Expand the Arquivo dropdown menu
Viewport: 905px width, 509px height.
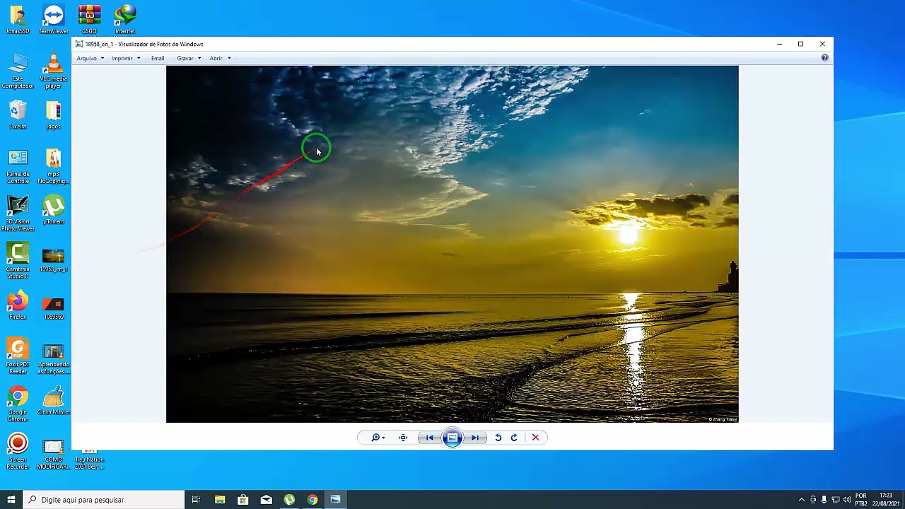[90, 59]
